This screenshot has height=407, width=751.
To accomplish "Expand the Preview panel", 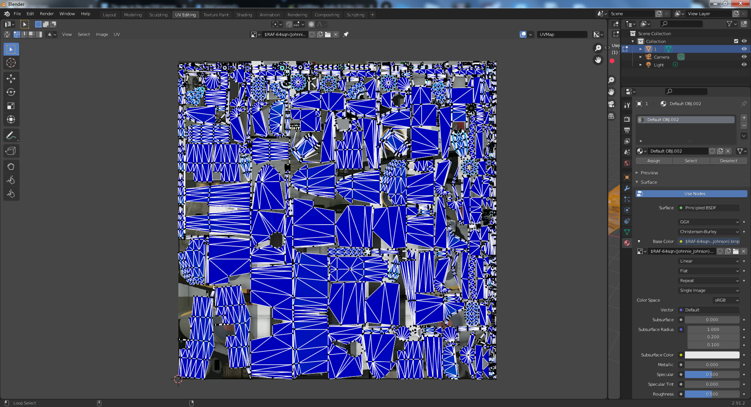I will (x=649, y=173).
